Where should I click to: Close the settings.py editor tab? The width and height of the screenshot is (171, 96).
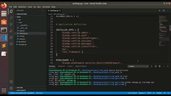point(60,11)
